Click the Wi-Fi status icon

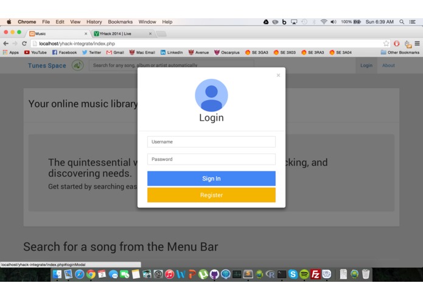(324, 22)
